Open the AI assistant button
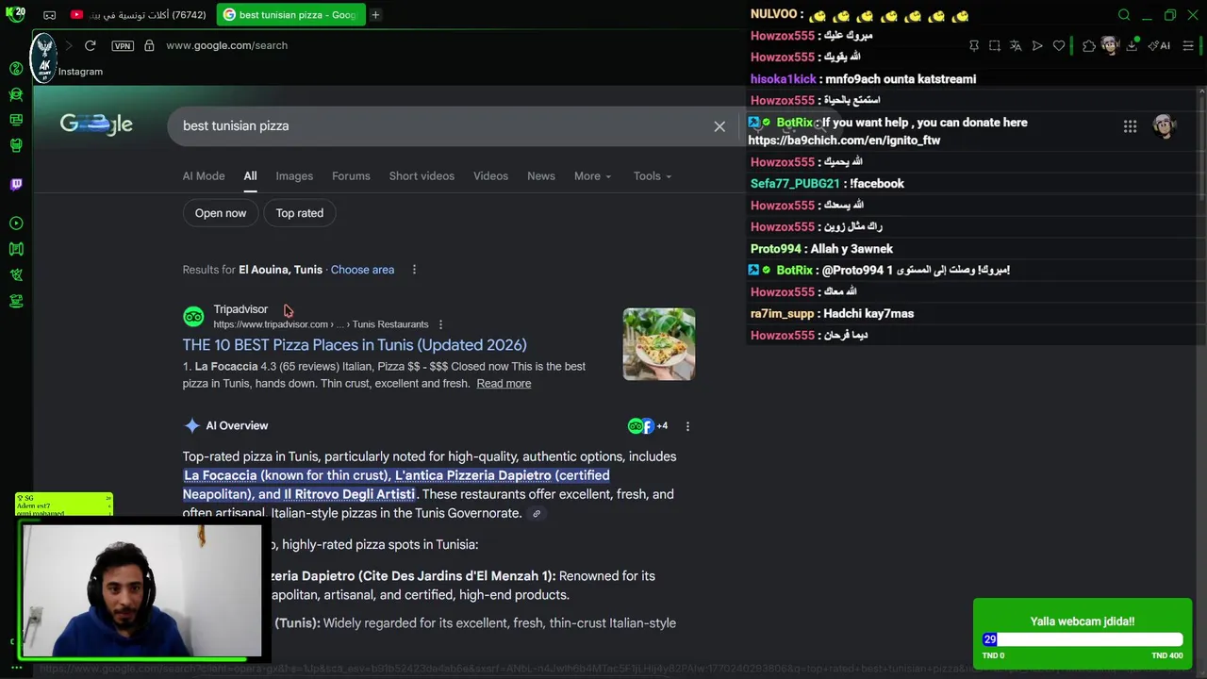This screenshot has width=1207, height=679. click(x=1159, y=45)
